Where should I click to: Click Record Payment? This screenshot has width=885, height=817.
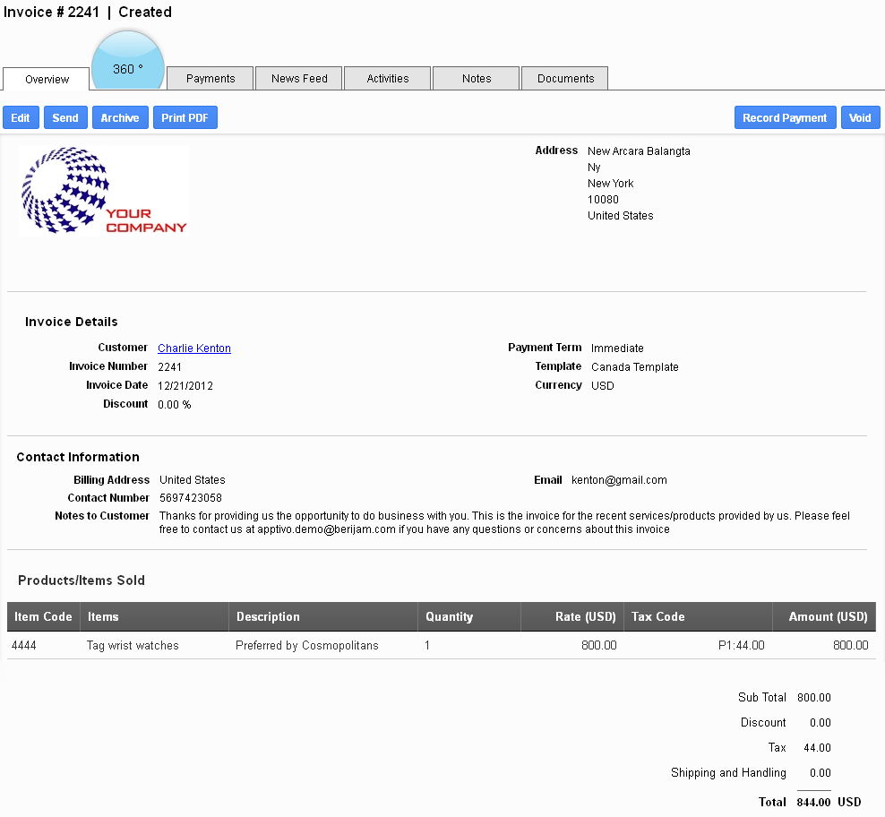tap(785, 116)
